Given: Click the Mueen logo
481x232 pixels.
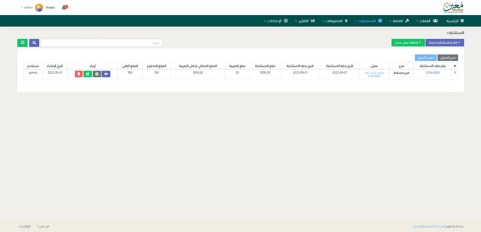Looking at the screenshot, I should pos(453,8).
